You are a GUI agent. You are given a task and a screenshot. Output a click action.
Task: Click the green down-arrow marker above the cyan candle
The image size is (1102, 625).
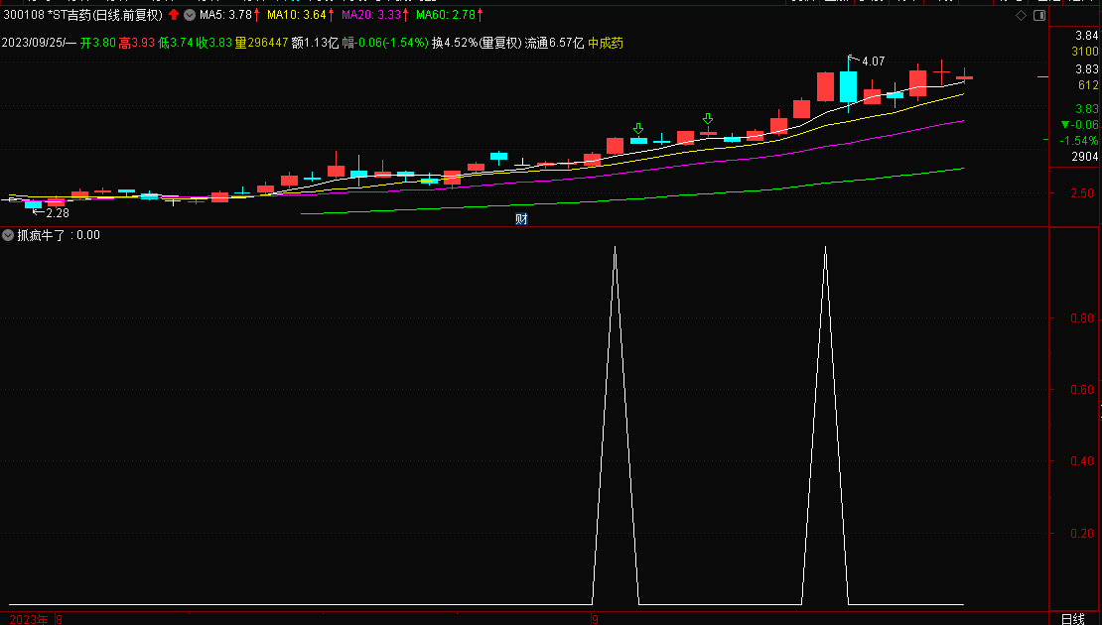coord(638,129)
